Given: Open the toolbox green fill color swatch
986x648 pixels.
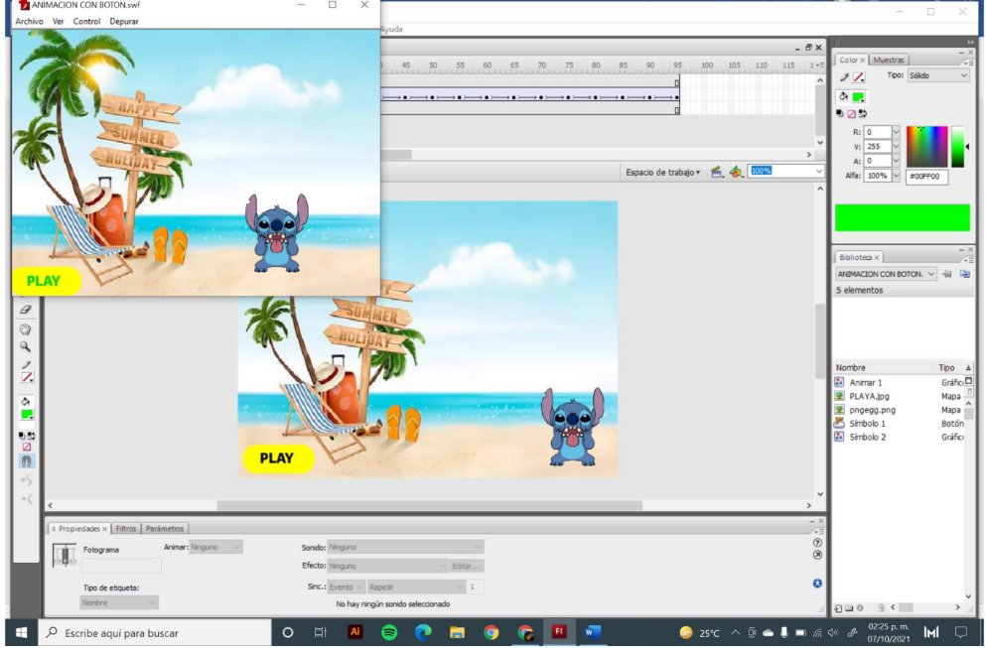Looking at the screenshot, I should [27, 415].
